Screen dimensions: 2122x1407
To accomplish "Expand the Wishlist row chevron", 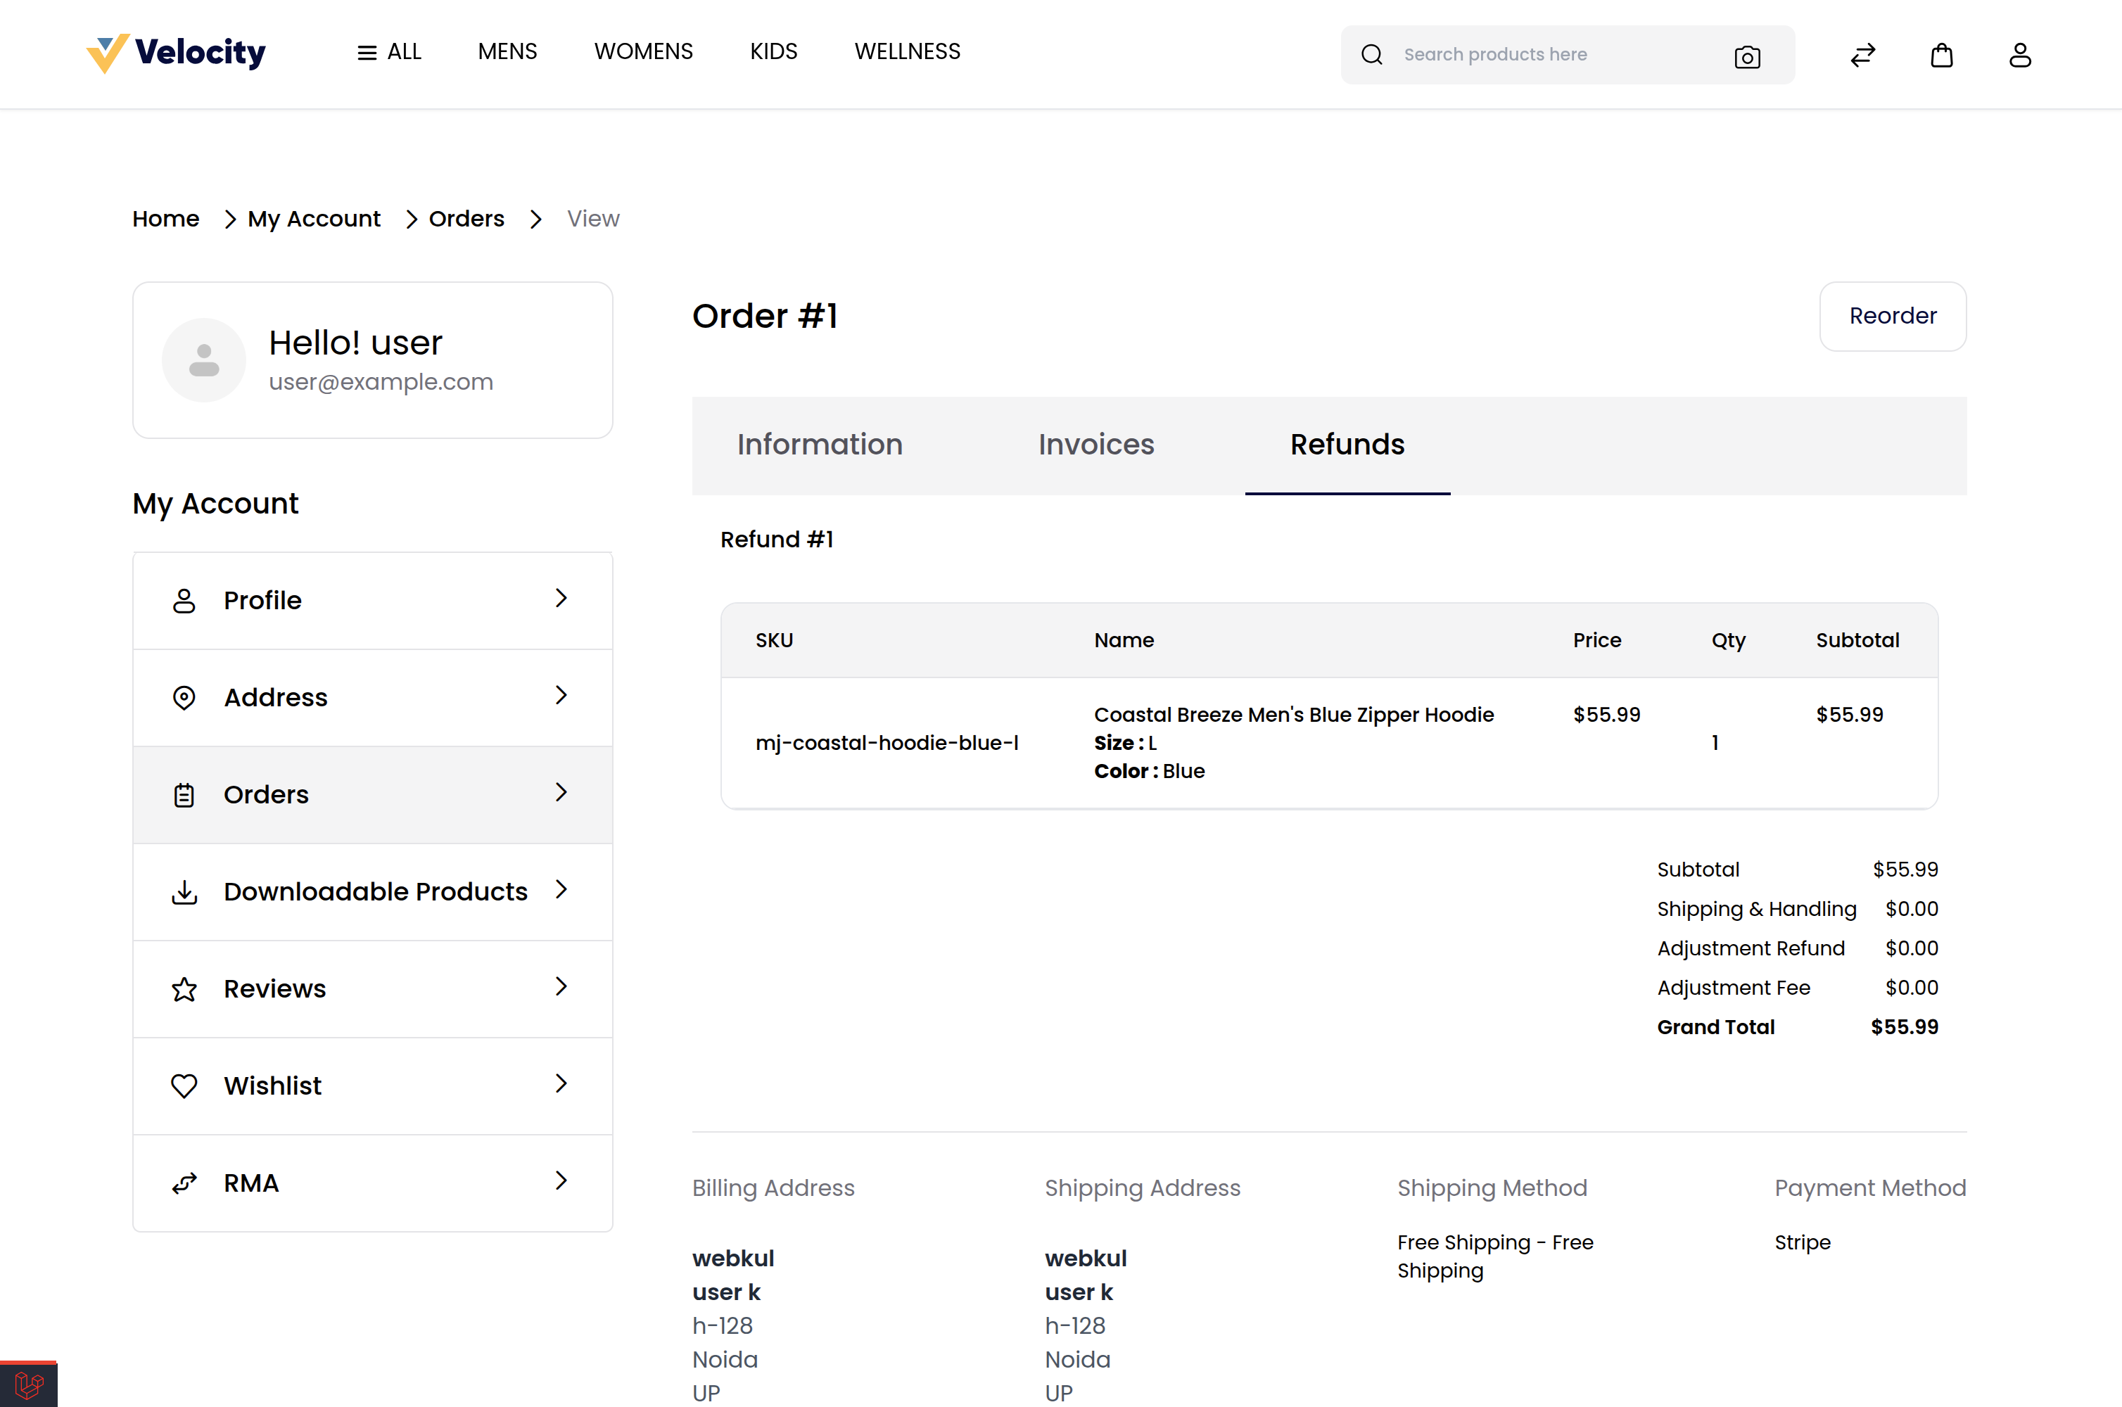I will click(561, 1083).
